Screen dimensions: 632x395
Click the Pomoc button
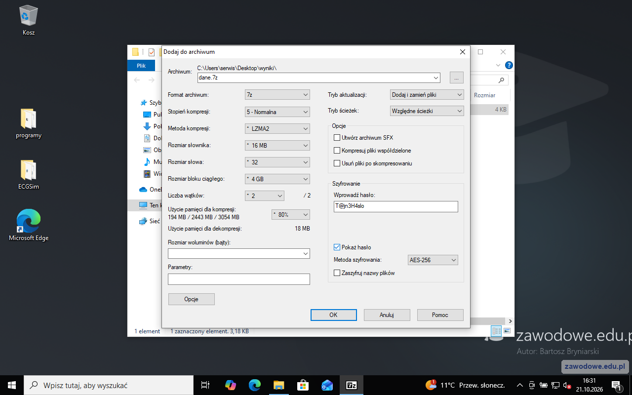click(440, 315)
